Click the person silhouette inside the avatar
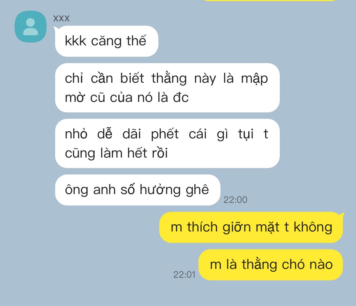The image size is (356, 306). [x=30, y=27]
